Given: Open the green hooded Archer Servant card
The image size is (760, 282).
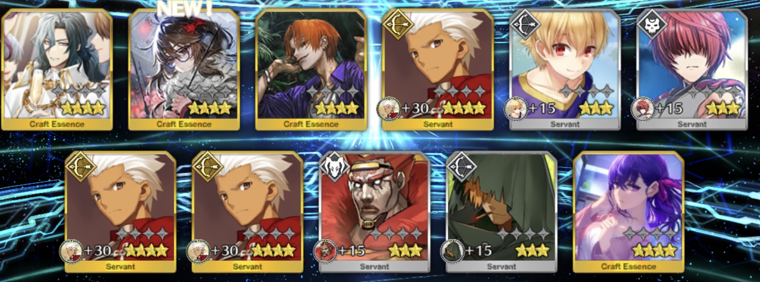Looking at the screenshot, I should 502,212.
